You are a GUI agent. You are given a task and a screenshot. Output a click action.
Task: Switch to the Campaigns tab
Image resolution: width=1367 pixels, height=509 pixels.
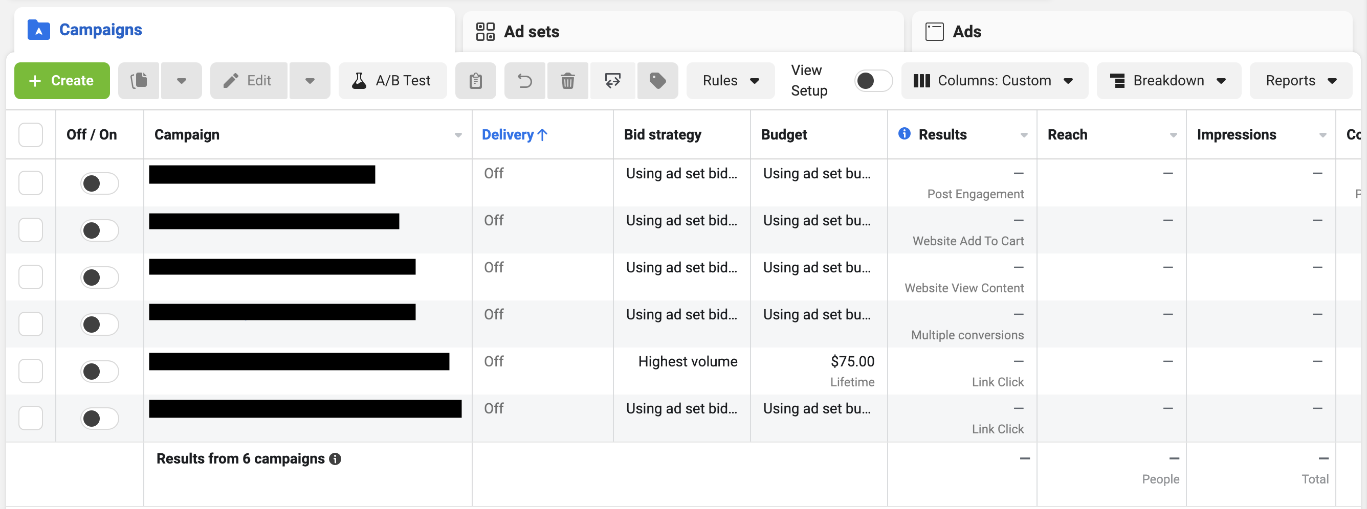tap(234, 30)
